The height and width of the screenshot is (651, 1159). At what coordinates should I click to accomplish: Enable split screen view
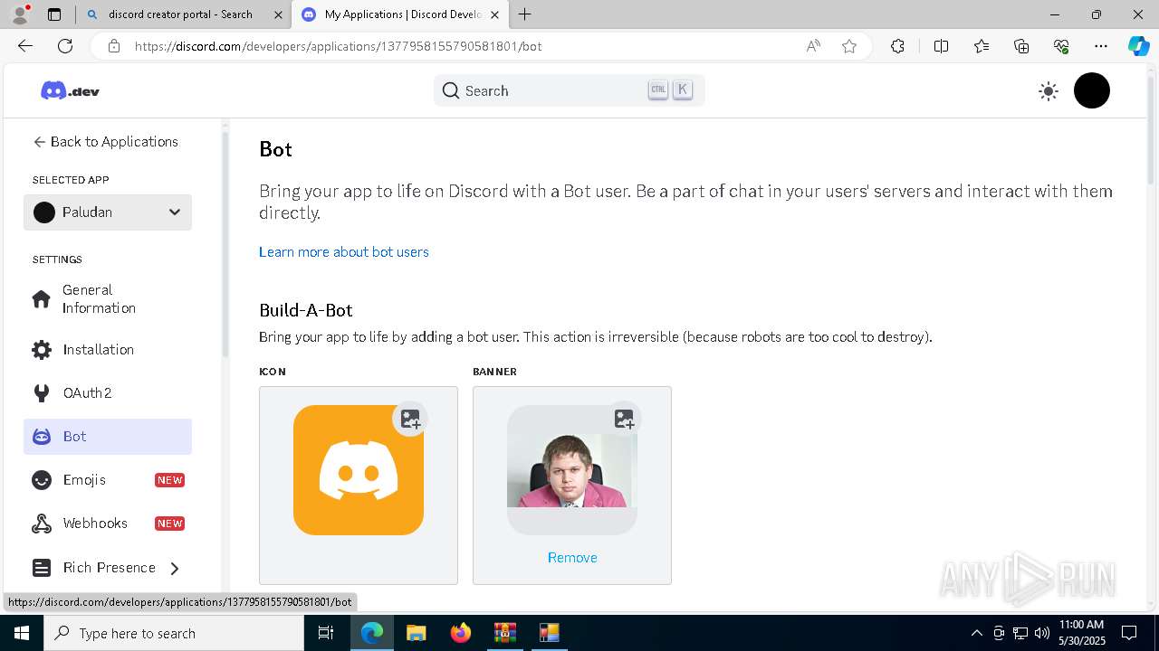point(941,46)
